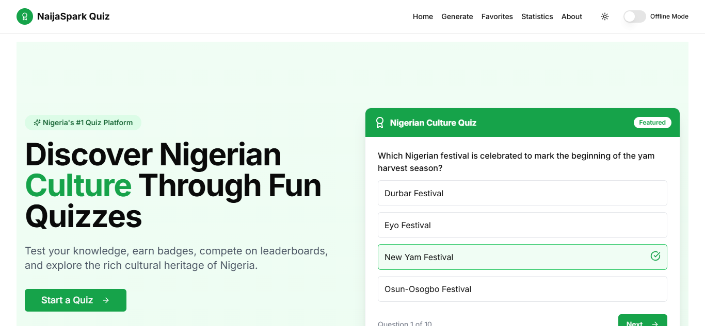Click the award icon in quiz card header
The height and width of the screenshot is (326, 705).
tap(380, 123)
